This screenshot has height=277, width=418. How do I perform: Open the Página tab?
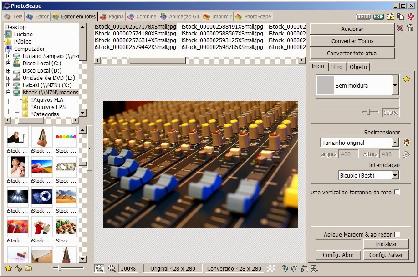[x=112, y=16]
